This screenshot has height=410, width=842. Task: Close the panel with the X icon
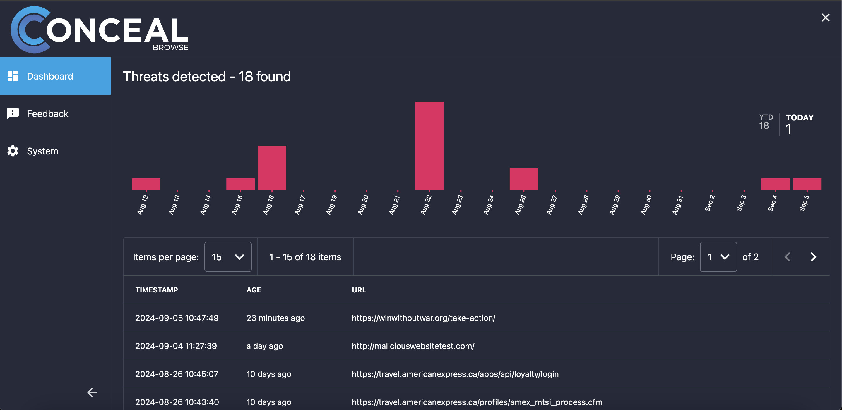click(825, 18)
